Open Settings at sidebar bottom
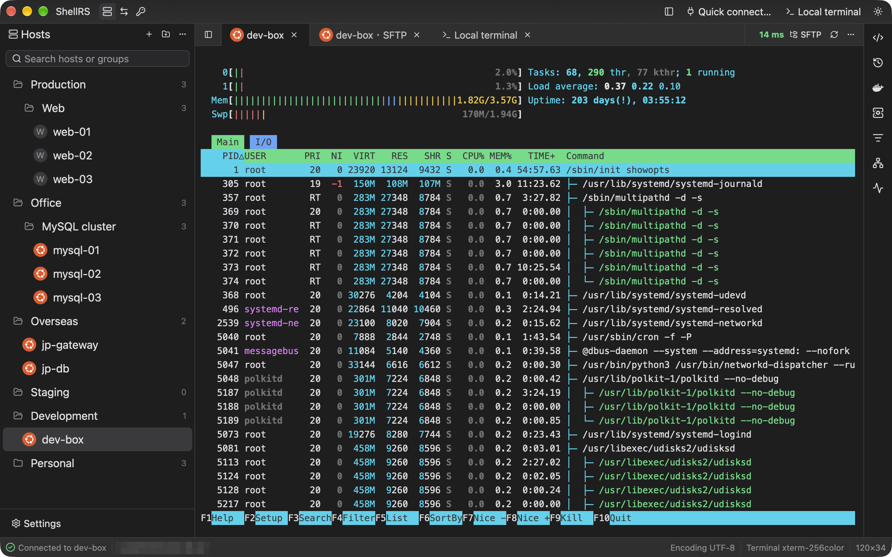Screen dimensions: 892x557 (36, 523)
